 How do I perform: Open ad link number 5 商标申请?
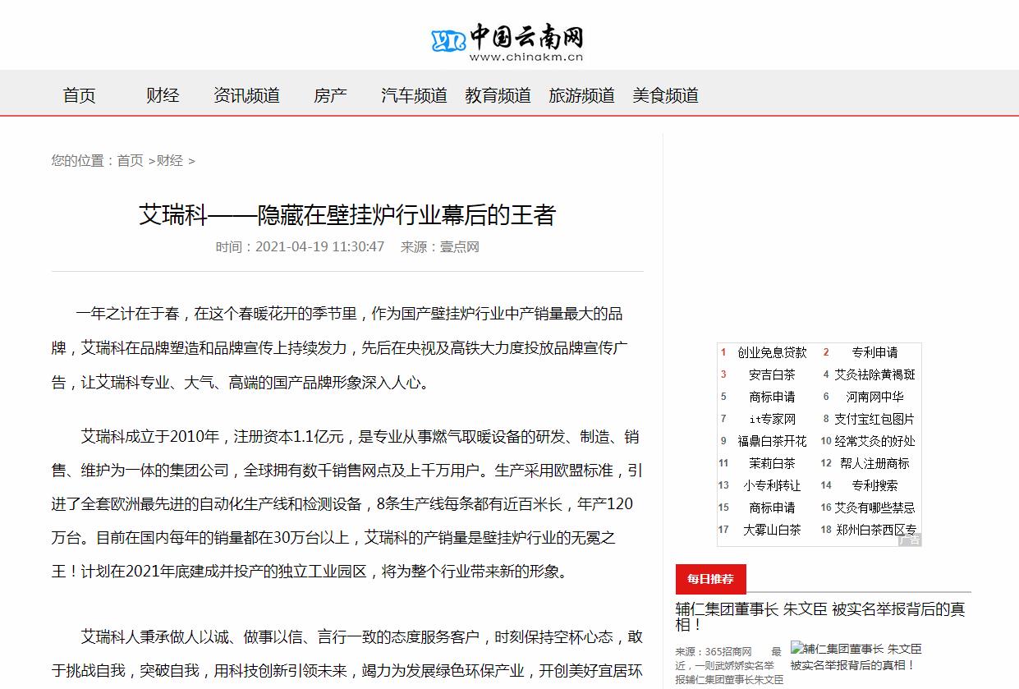(x=772, y=397)
